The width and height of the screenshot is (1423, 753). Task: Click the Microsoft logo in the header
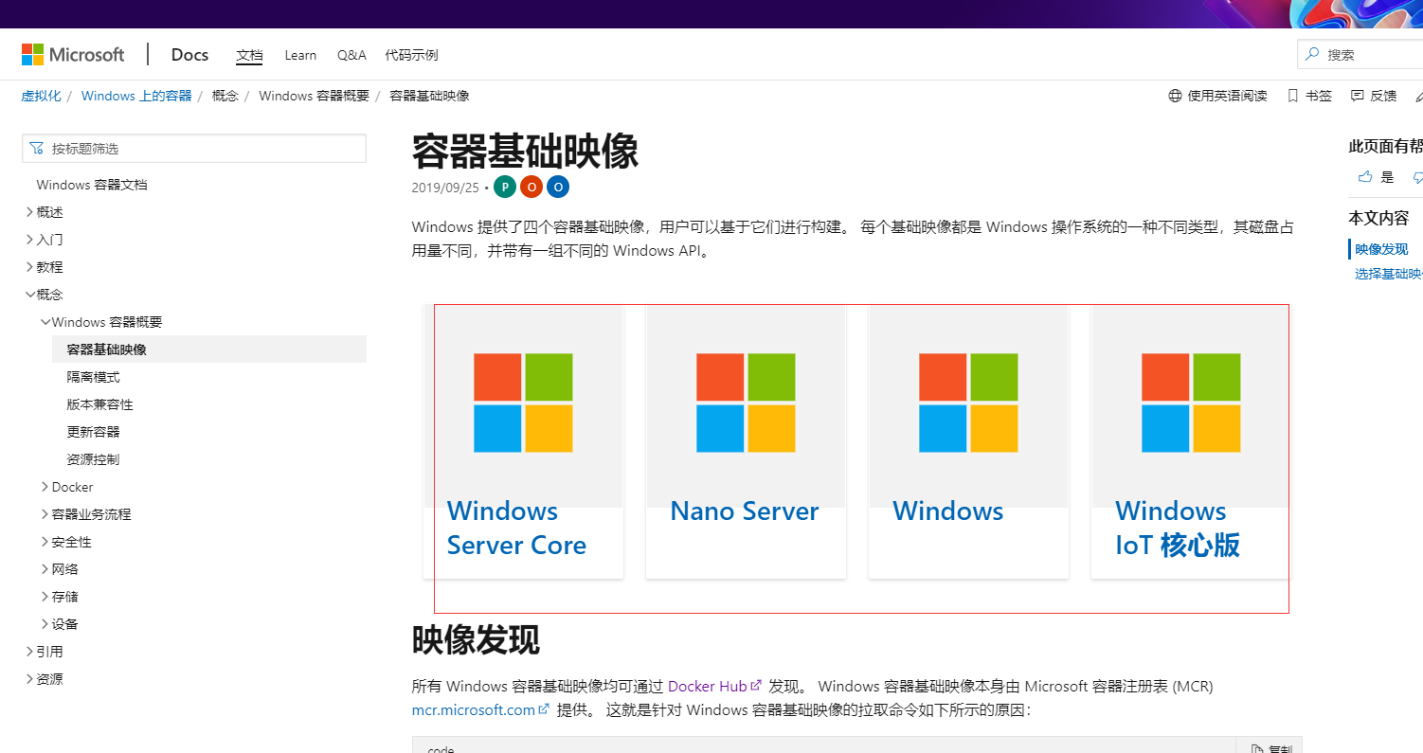coord(73,54)
